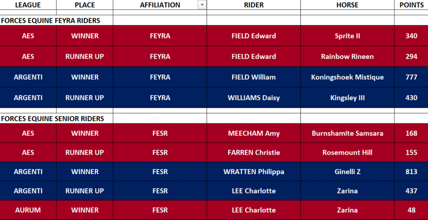
Task: Click the cell with horse Sprite II
Action: tap(347, 36)
